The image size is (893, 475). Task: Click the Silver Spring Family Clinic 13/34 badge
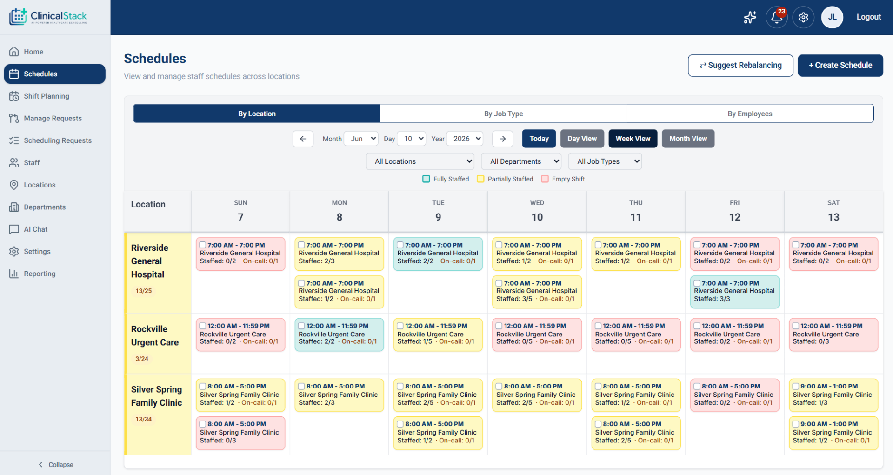click(143, 420)
